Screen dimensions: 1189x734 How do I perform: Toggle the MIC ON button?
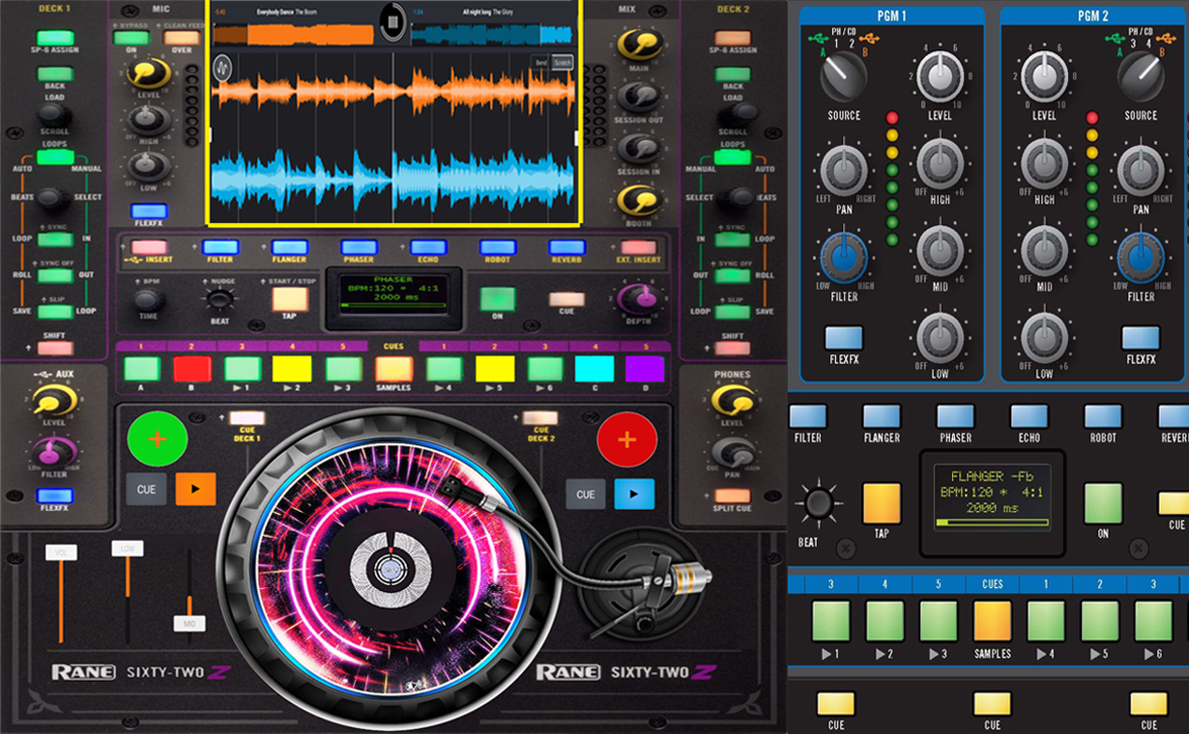point(130,39)
